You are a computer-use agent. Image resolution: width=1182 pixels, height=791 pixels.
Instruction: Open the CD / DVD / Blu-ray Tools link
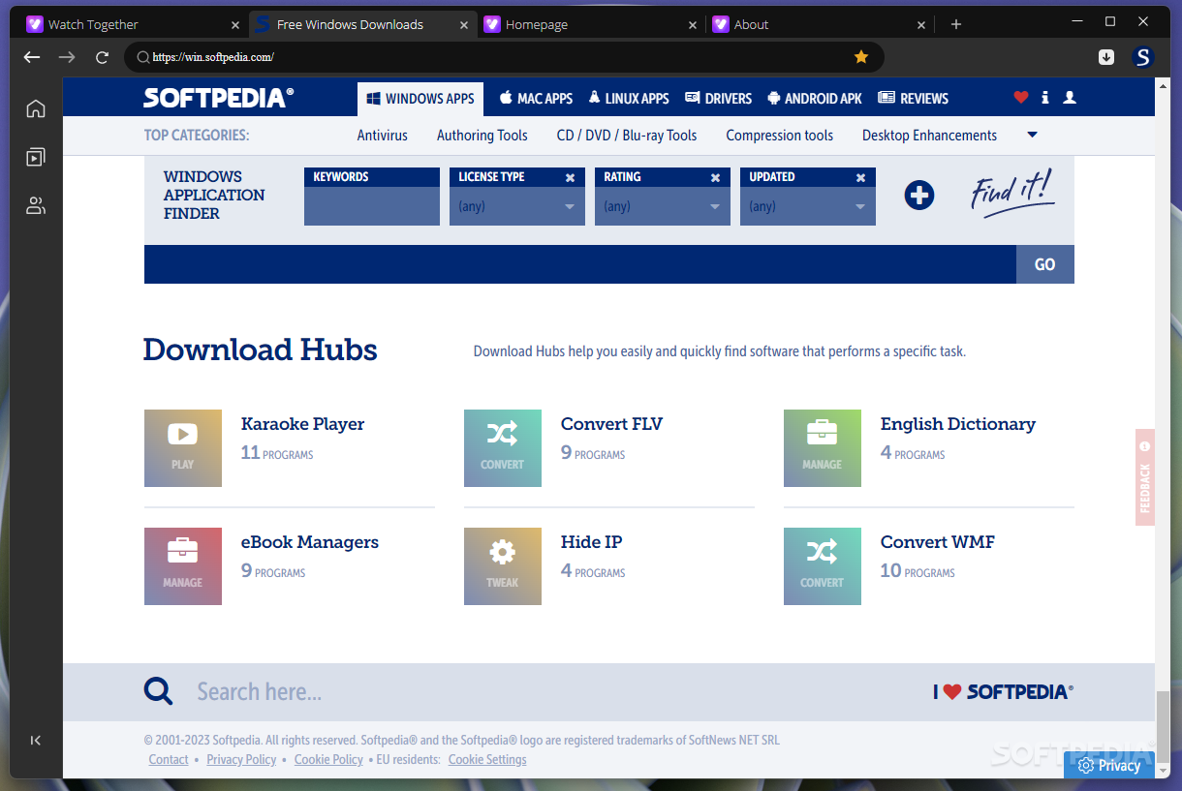627,136
